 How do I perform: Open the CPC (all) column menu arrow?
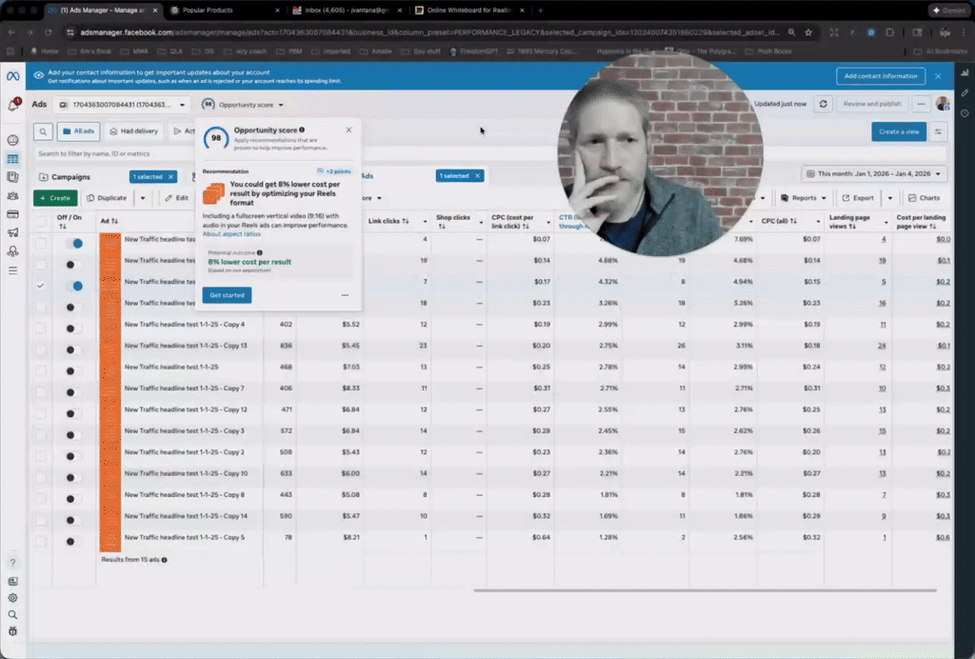pyautogui.click(x=818, y=221)
